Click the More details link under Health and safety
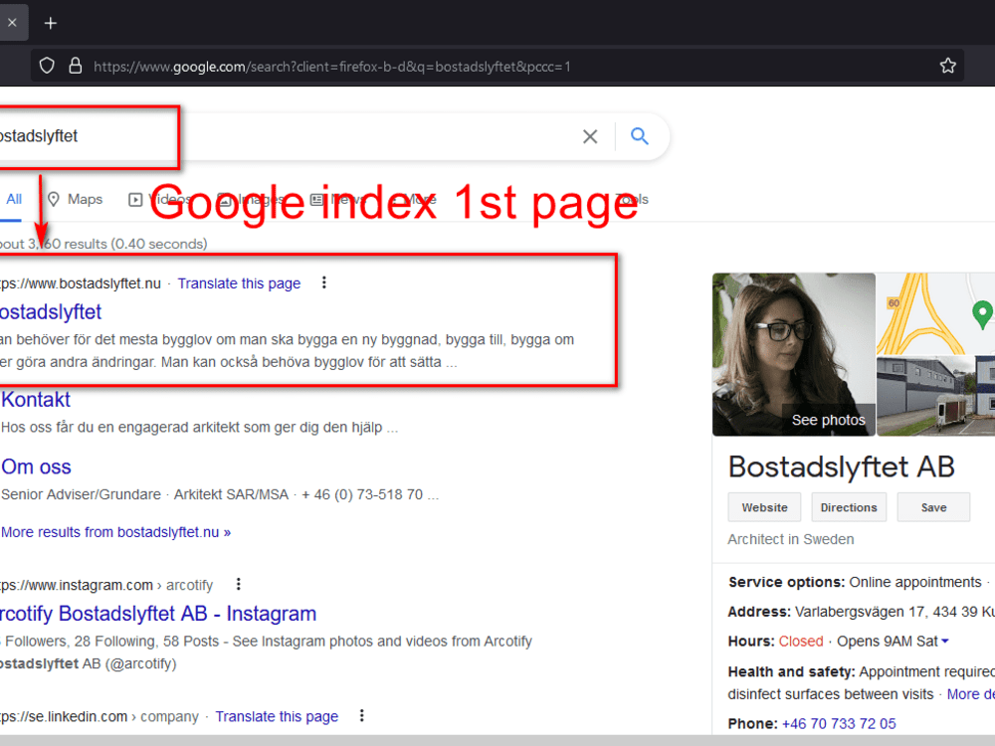995x746 pixels. [971, 694]
